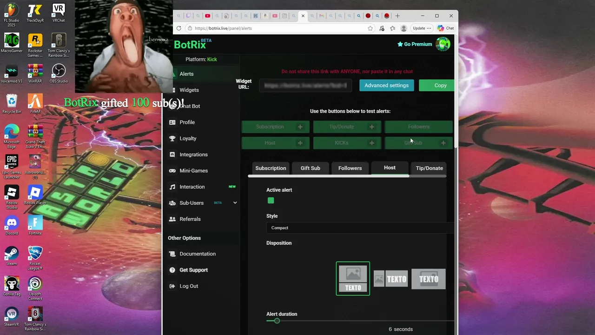Select the image-above-text disposition layout
The height and width of the screenshot is (335, 595).
353,279
